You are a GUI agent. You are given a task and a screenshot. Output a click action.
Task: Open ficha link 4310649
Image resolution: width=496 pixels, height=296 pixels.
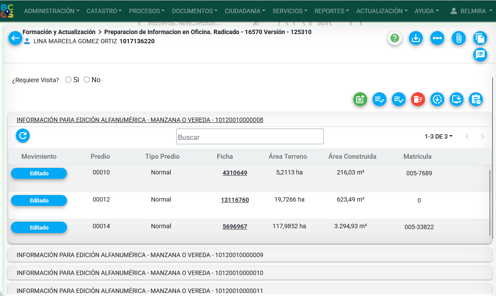click(x=235, y=173)
